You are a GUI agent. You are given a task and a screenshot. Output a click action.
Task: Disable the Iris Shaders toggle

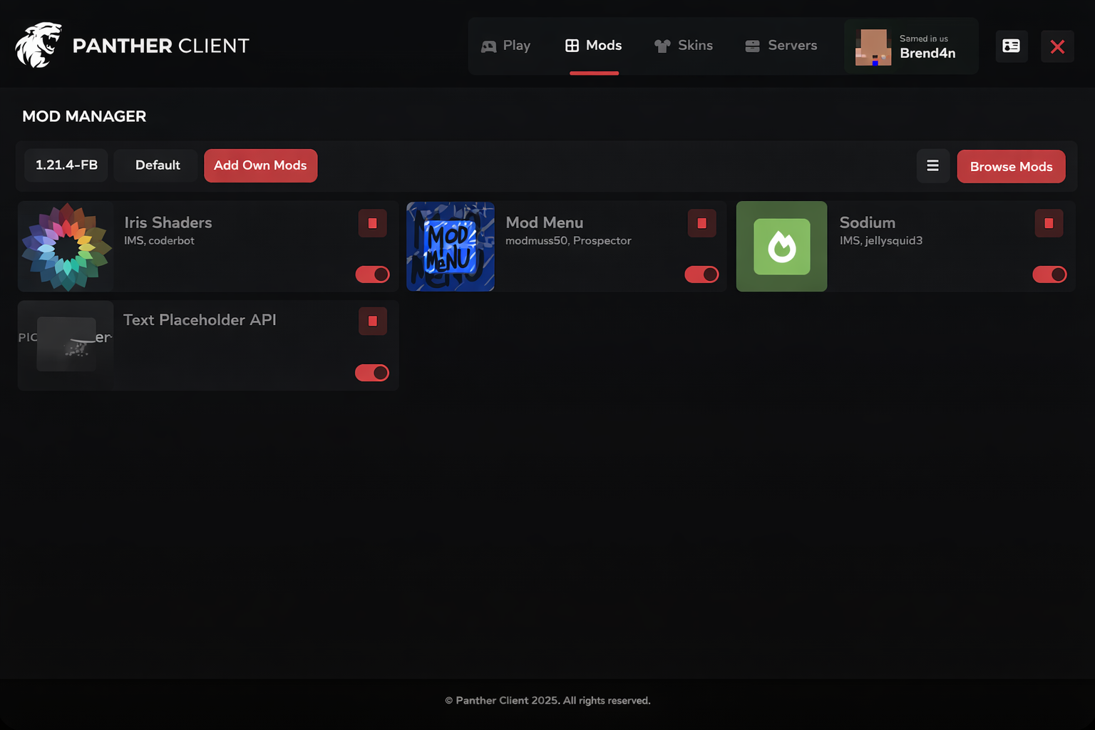[x=372, y=274]
